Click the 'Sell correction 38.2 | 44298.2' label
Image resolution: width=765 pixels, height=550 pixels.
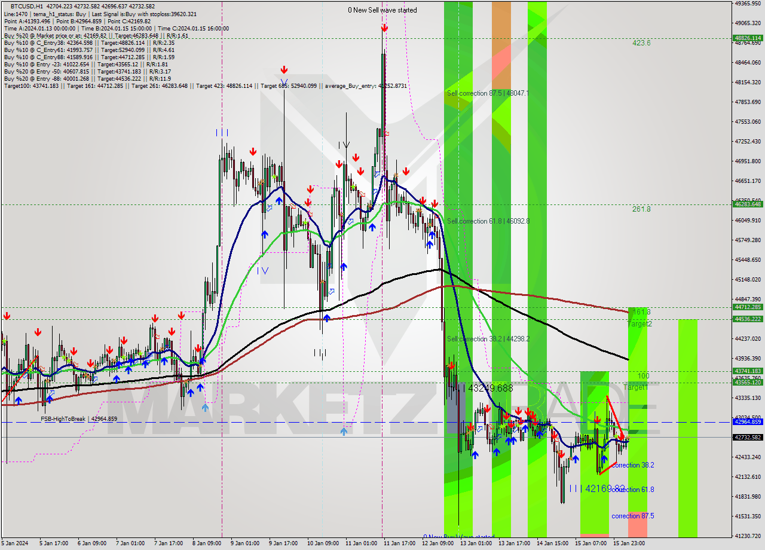tap(488, 339)
